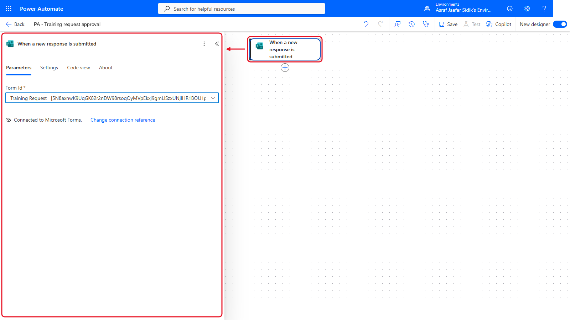Click the Power Automate title
The width and height of the screenshot is (570, 320).
click(42, 9)
